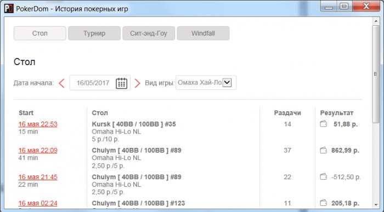The width and height of the screenshot is (384, 212).
Task: Click wallet icon next to -512,50 р.
Action: 324,176
